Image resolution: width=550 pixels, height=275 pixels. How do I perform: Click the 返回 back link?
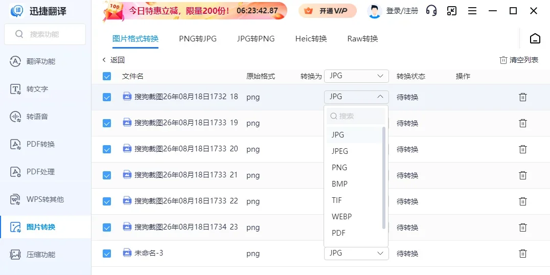pos(113,60)
